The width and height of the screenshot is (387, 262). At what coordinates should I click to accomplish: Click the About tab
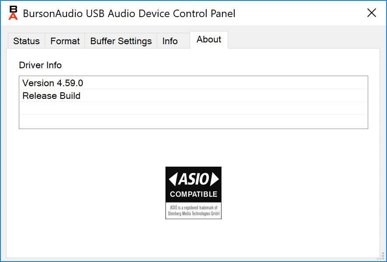209,39
